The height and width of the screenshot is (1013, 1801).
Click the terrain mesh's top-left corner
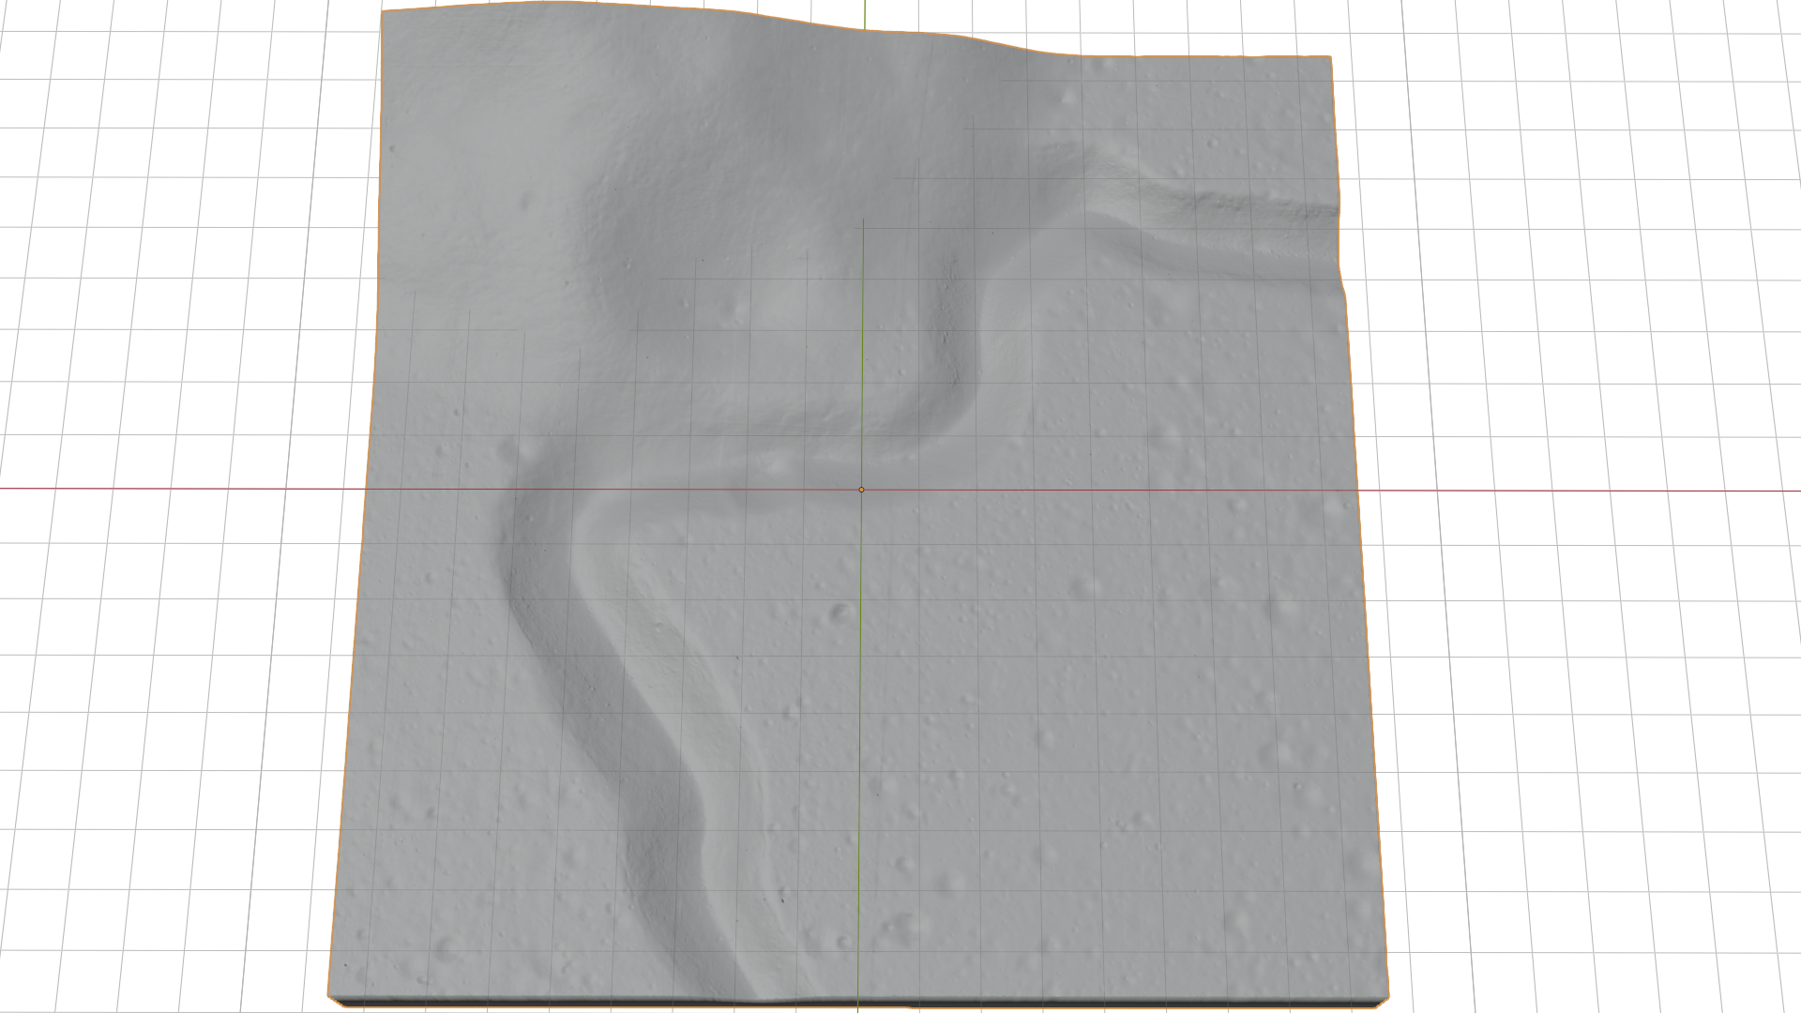point(383,12)
